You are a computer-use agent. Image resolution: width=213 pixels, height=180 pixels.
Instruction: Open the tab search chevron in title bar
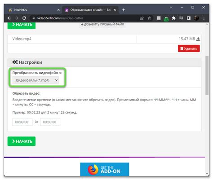click(x=171, y=7)
